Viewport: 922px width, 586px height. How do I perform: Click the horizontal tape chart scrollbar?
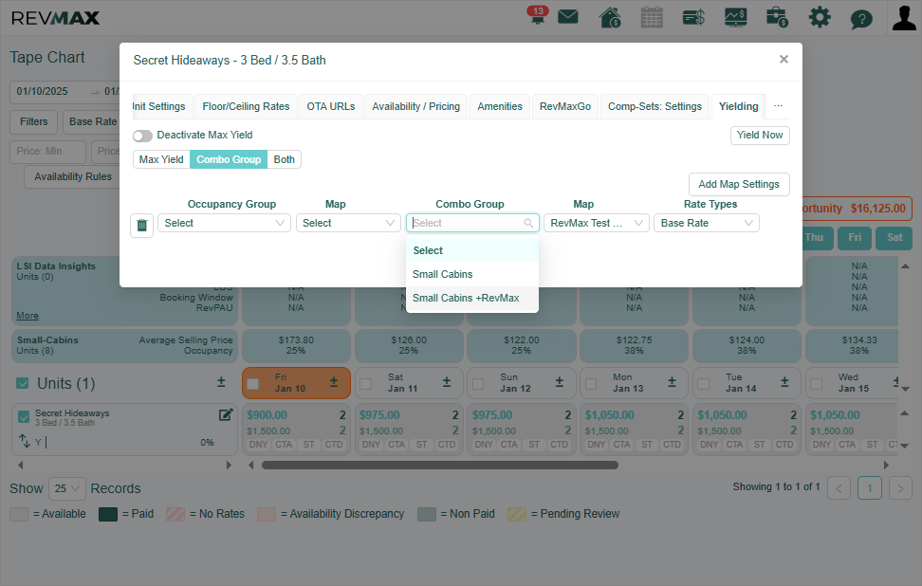coord(440,465)
